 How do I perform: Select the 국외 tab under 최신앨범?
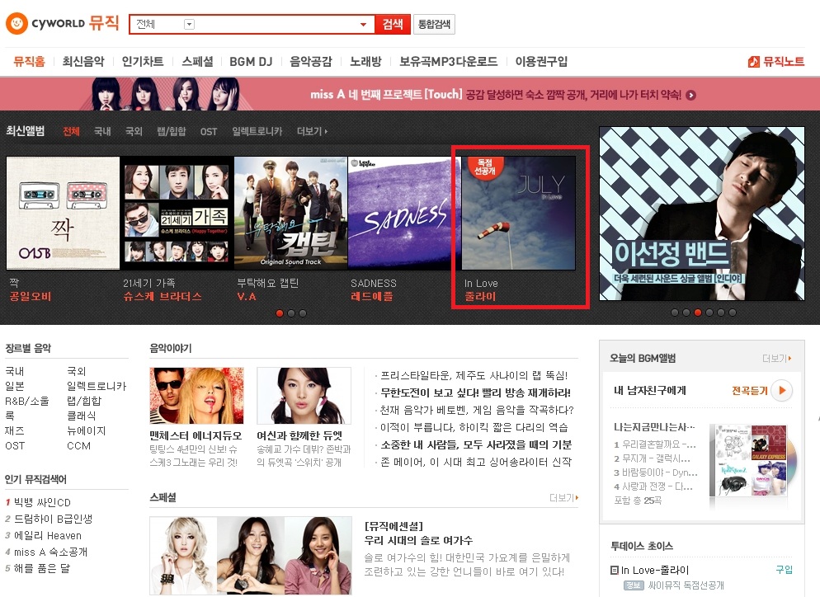pos(134,131)
